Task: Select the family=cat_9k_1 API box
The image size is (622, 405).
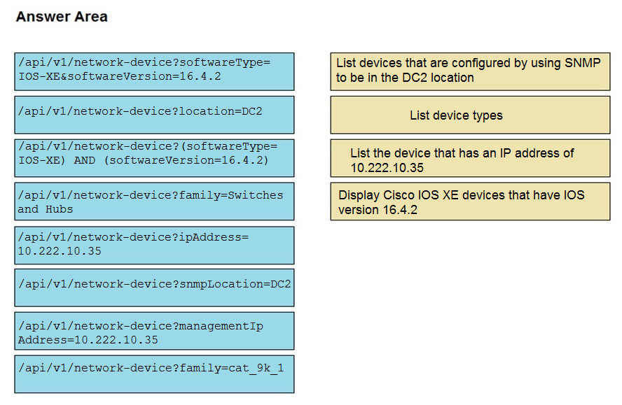Action: (154, 374)
